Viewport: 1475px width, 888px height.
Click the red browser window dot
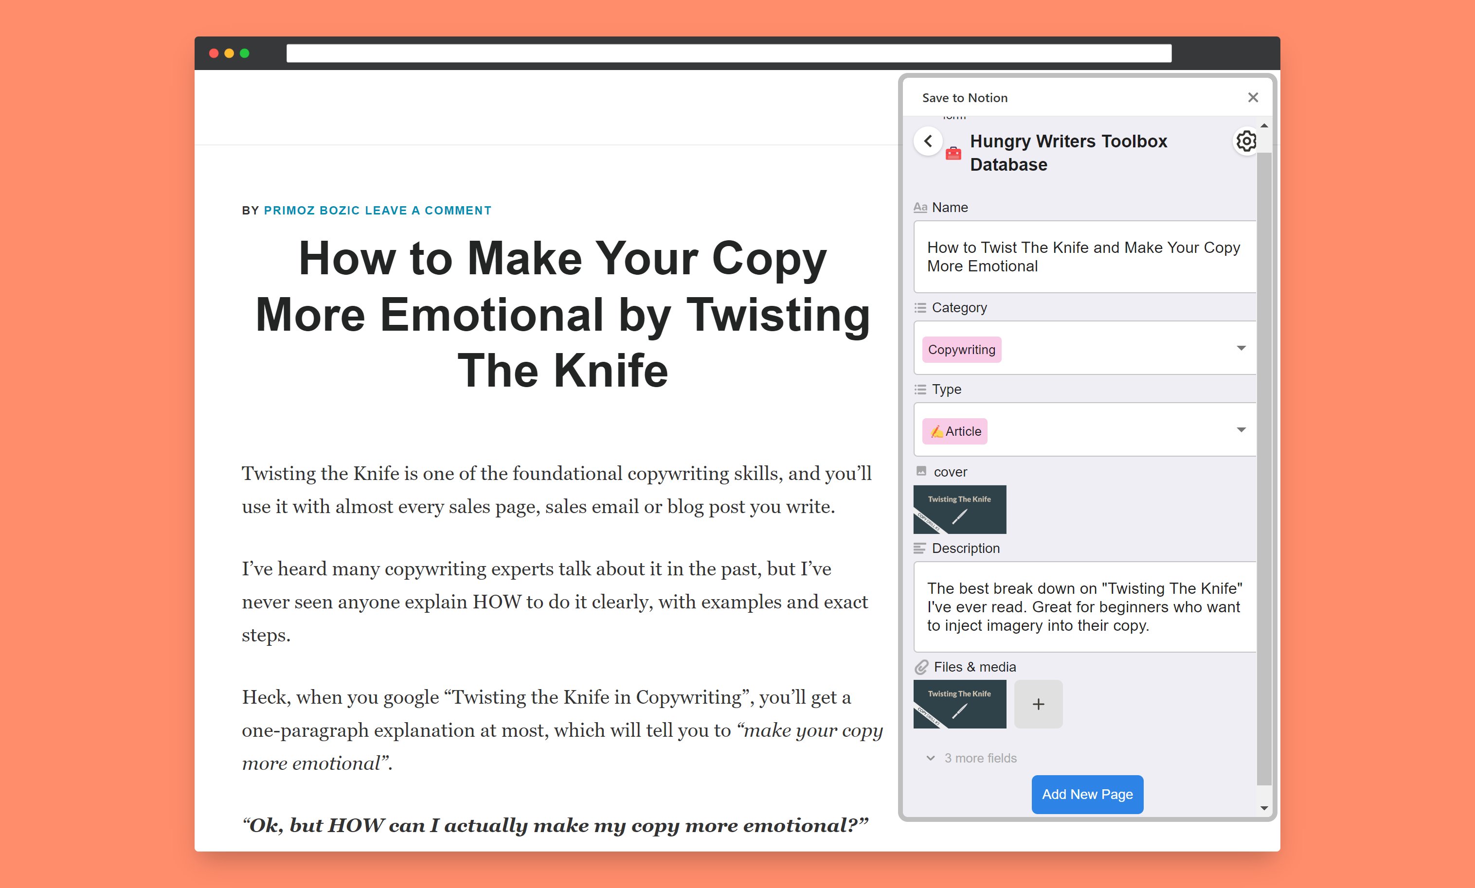[x=213, y=53]
